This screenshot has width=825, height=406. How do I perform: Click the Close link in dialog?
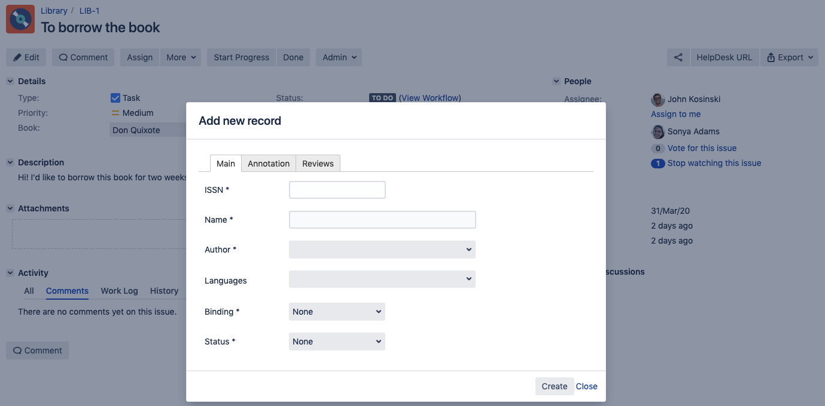point(586,386)
